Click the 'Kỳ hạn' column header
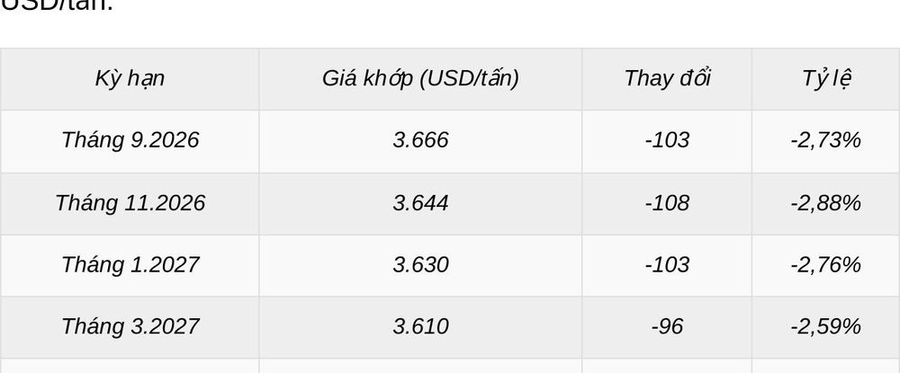The image size is (900, 373). (x=130, y=79)
